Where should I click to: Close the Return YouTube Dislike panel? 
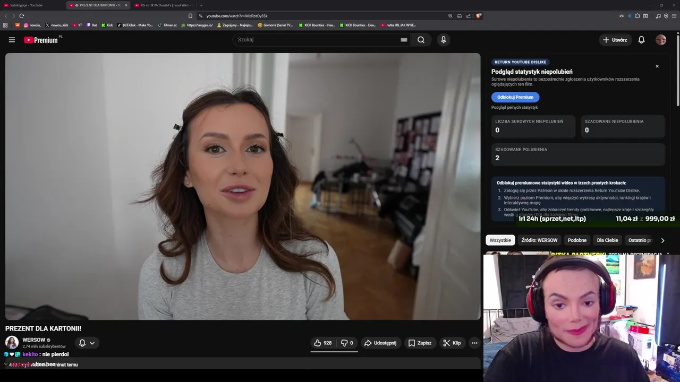pyautogui.click(x=657, y=66)
